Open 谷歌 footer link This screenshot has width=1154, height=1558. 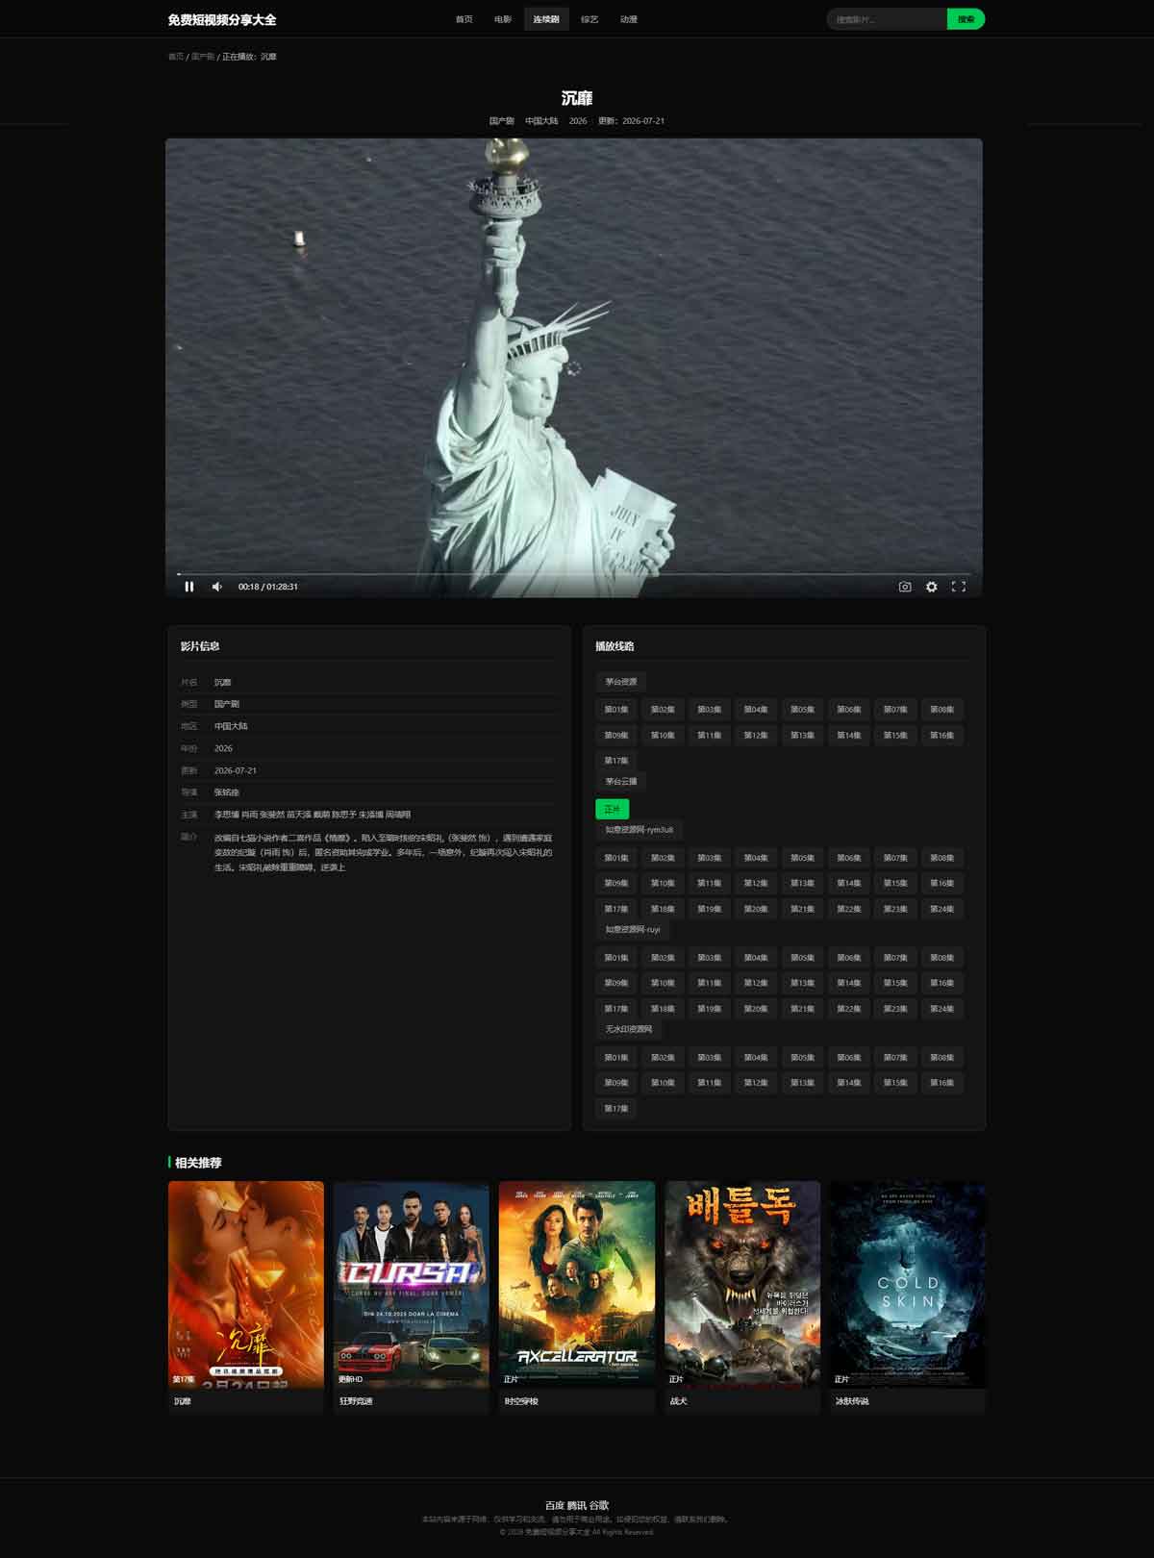point(599,1506)
